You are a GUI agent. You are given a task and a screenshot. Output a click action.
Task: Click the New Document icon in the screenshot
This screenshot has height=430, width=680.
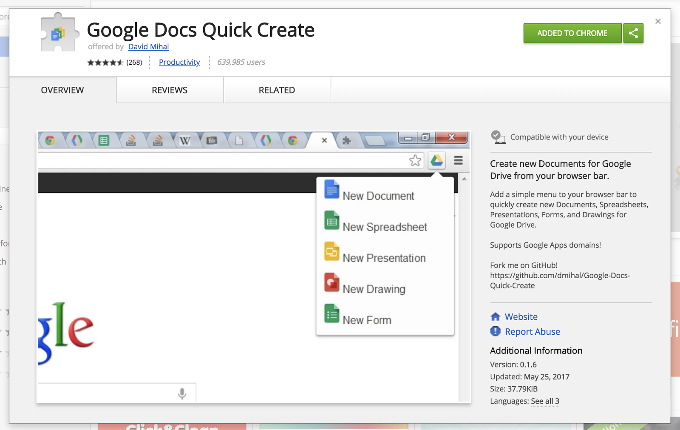point(331,190)
